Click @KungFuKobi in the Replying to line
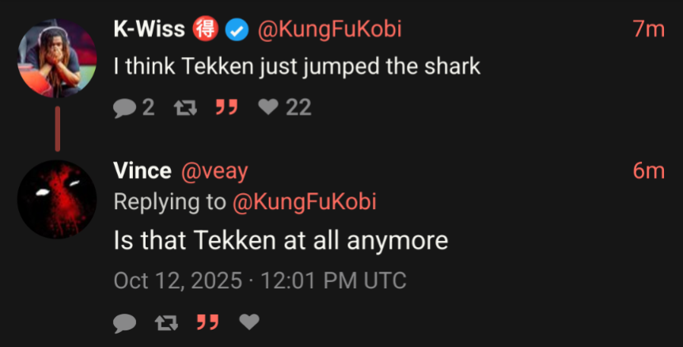 [304, 202]
